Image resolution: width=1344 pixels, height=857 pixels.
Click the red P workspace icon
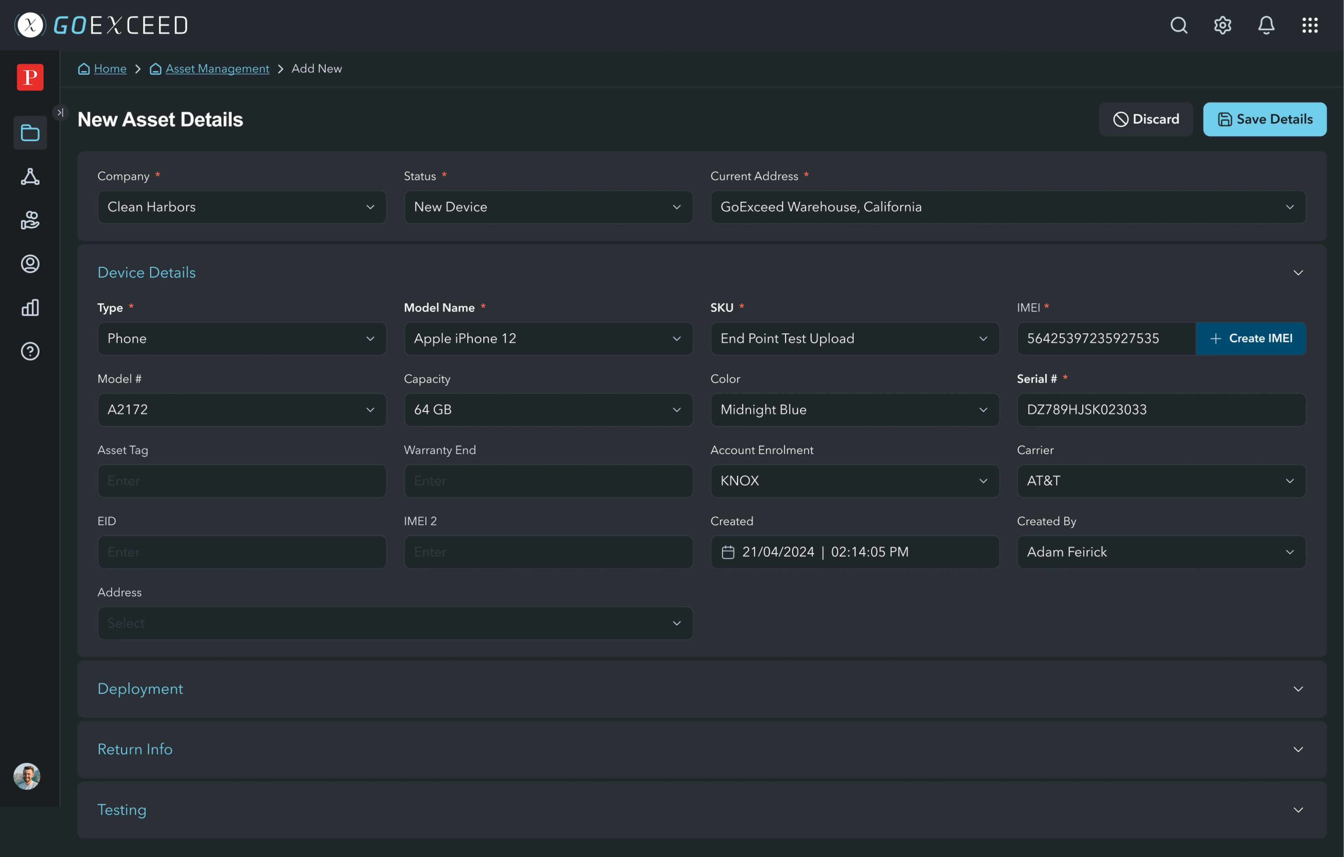[x=30, y=77]
